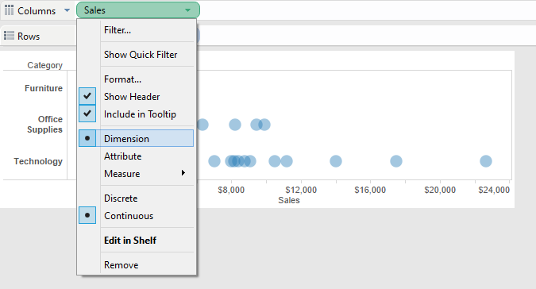536x289 pixels.
Task: Click the Columns shelf grid icon
Action: 10,10
